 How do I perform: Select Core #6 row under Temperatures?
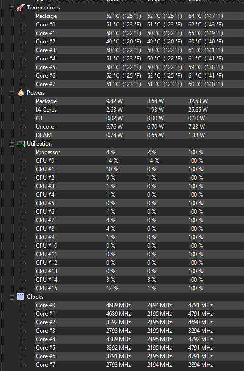(139, 76)
